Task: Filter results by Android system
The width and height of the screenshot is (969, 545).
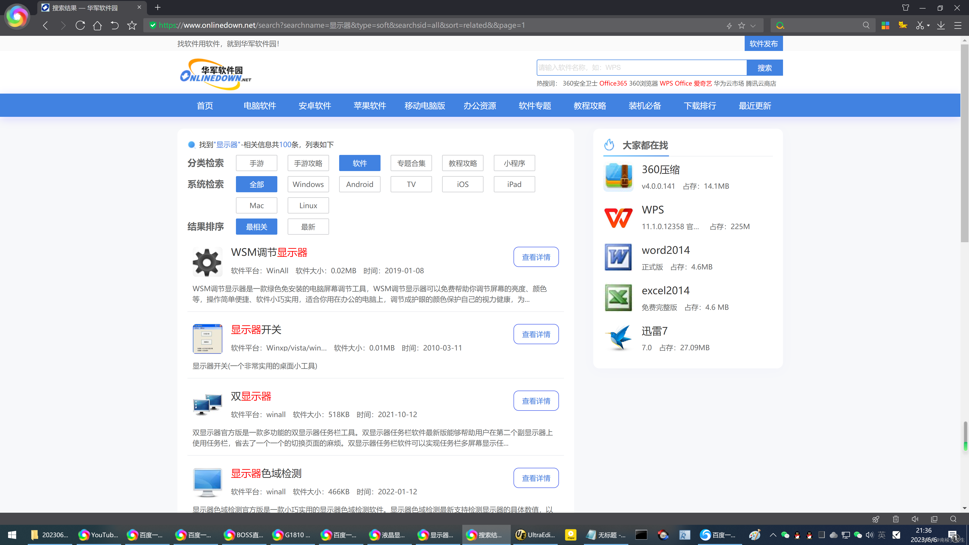Action: coord(360,184)
